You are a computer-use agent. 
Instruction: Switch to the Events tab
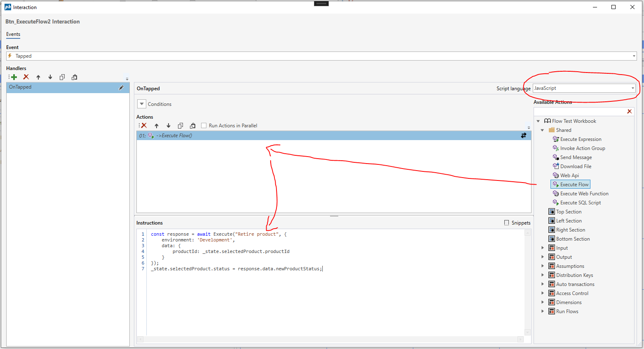13,34
